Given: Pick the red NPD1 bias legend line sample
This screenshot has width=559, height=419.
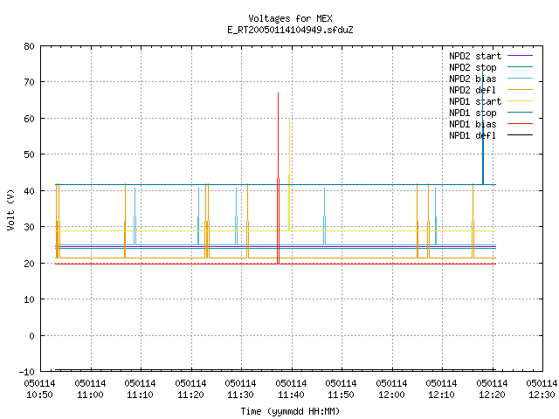Looking at the screenshot, I should pos(520,124).
